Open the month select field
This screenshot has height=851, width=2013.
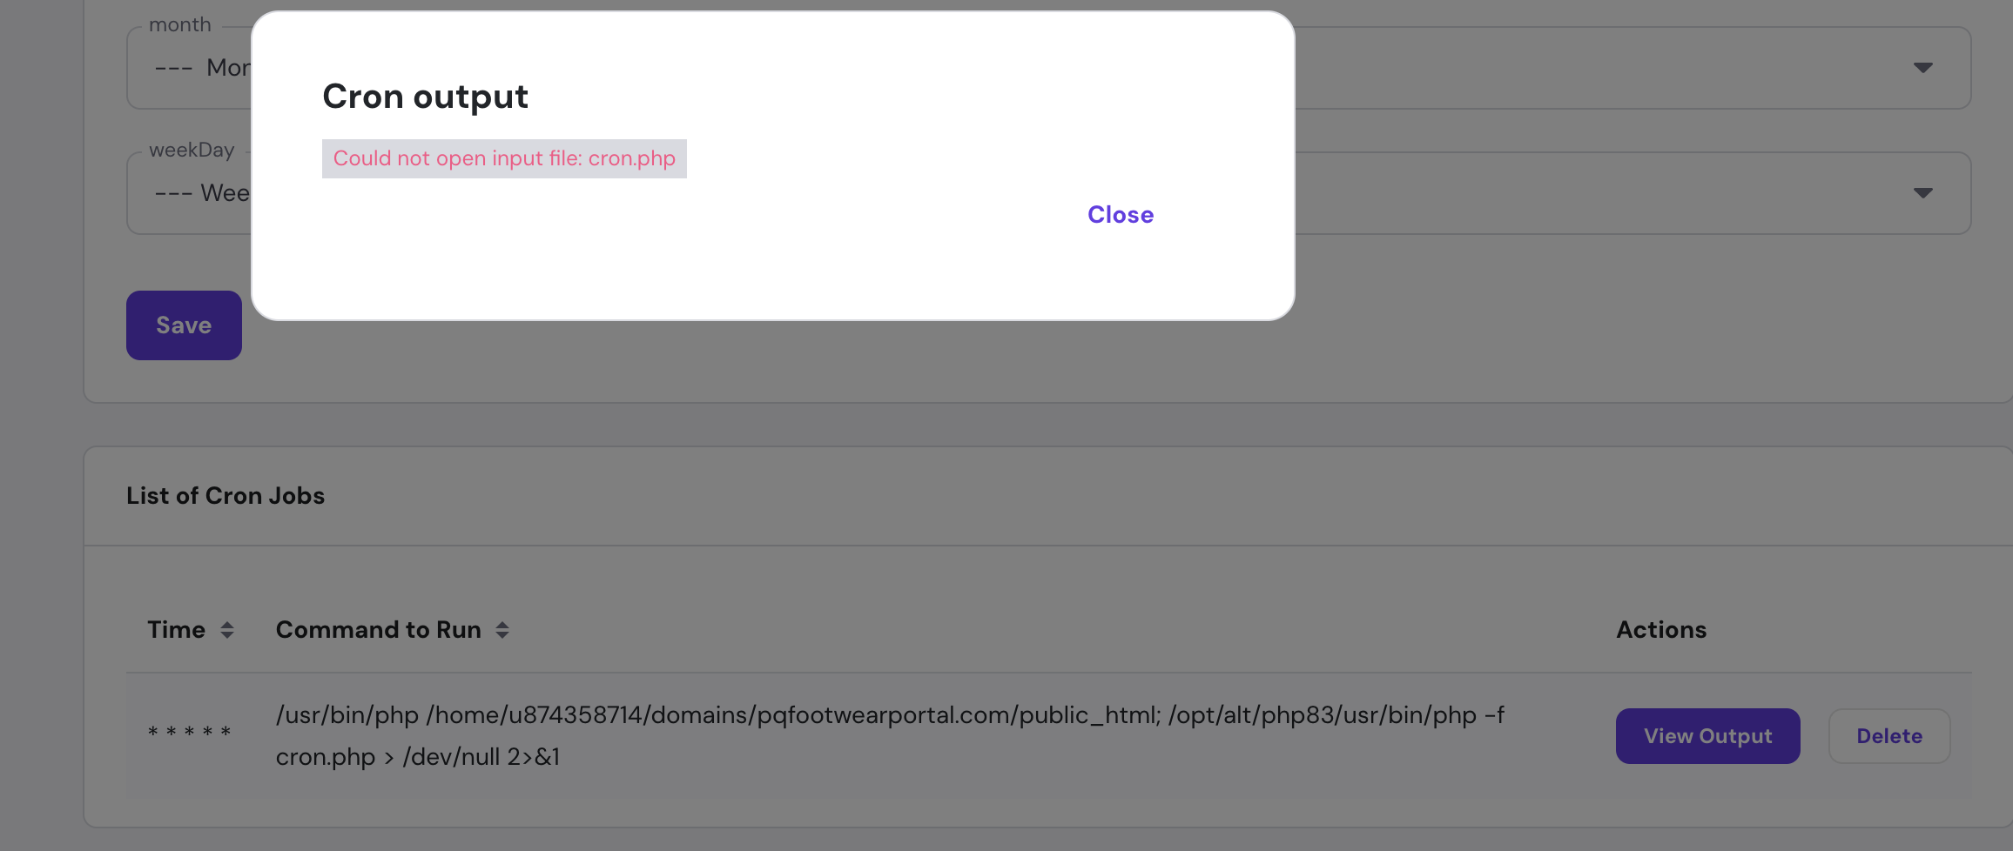coord(1048,68)
